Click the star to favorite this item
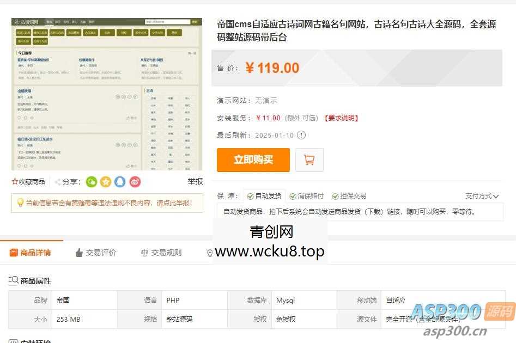 [x=15, y=182]
